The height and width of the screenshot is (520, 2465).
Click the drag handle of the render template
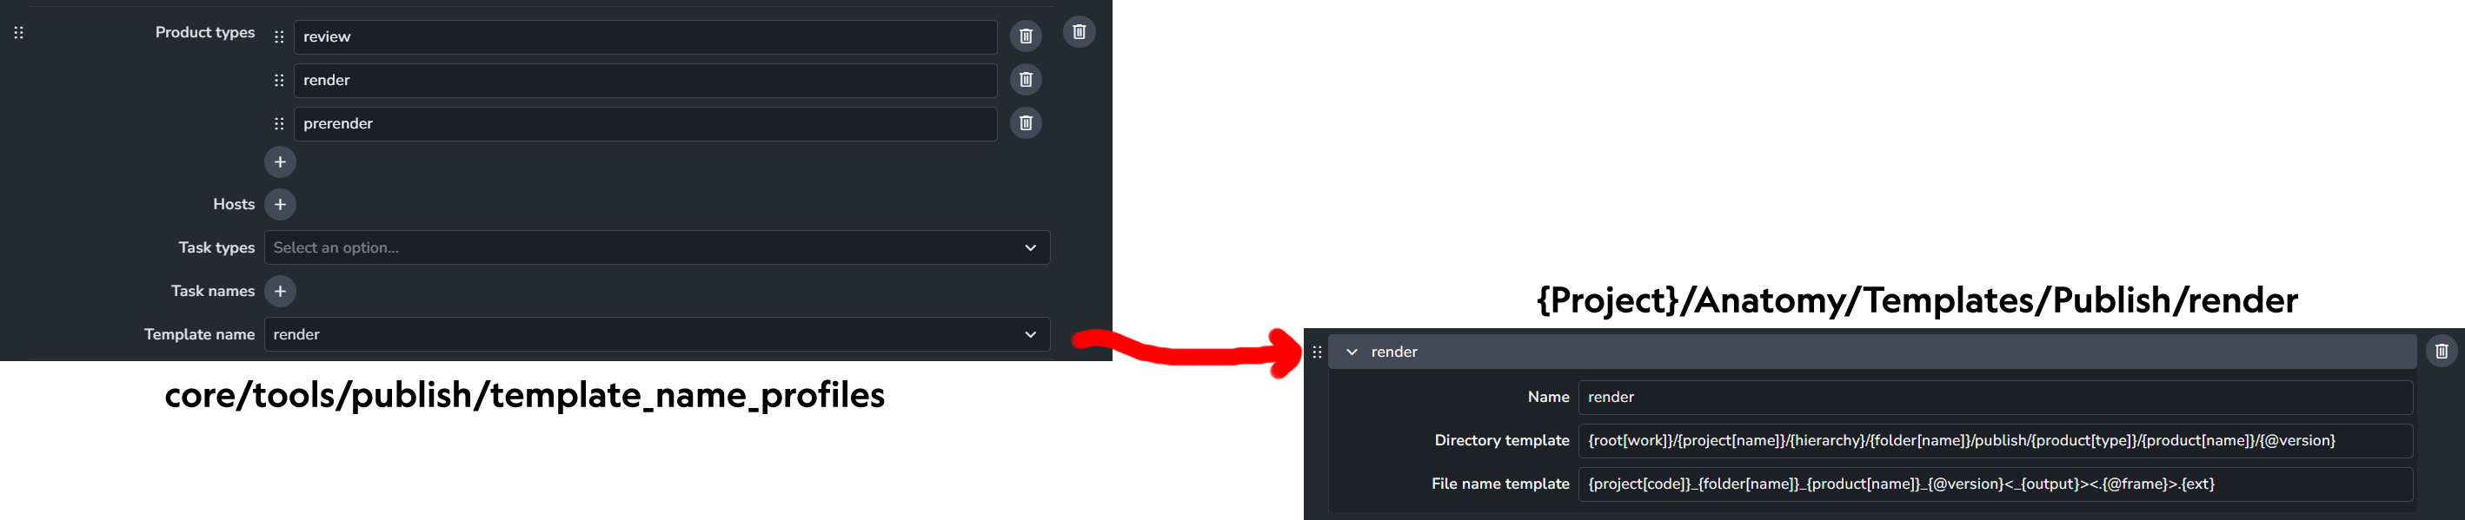pos(1317,352)
